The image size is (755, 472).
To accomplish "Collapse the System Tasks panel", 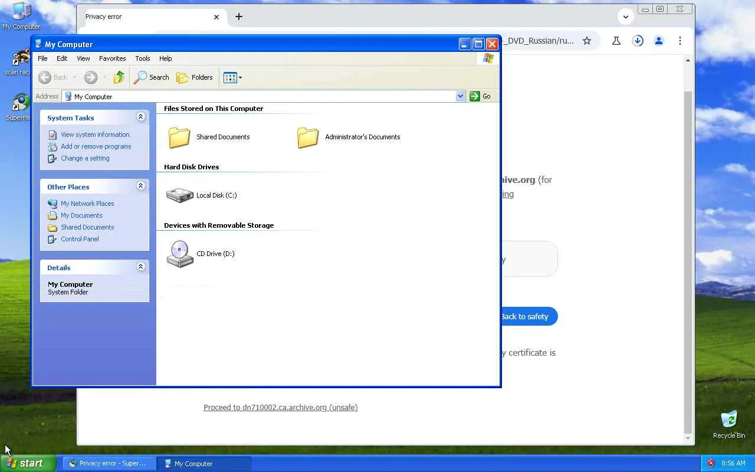I will [x=141, y=117].
